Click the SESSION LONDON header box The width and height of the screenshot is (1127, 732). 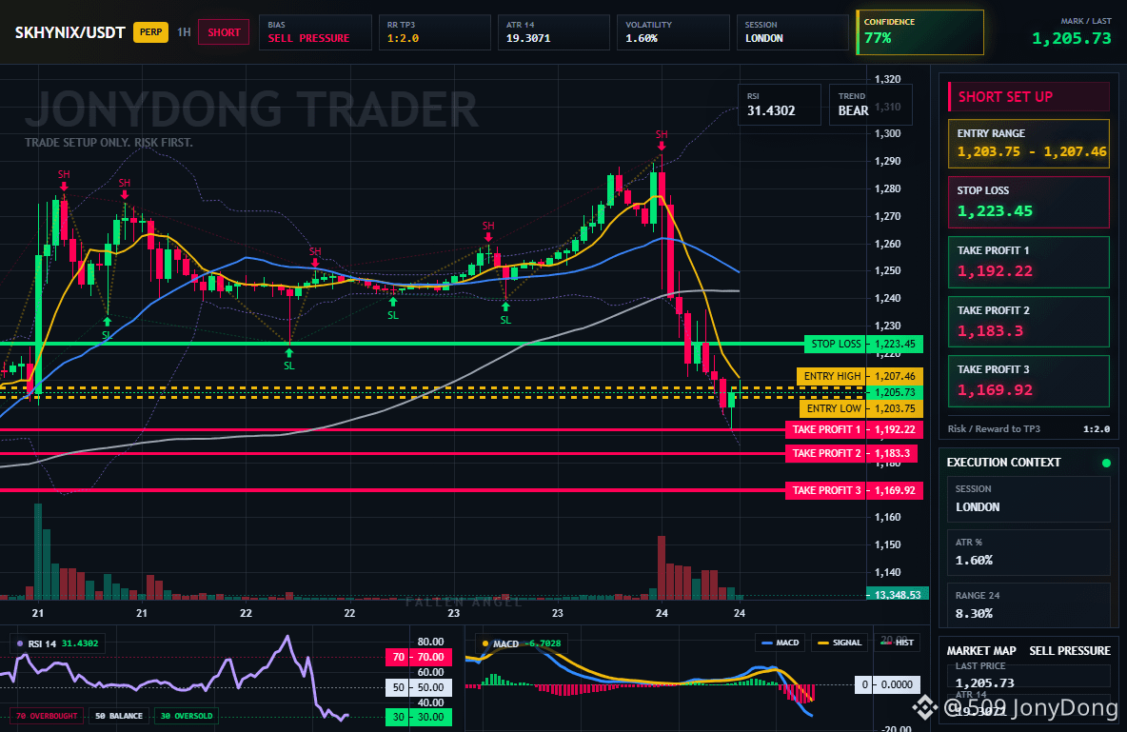(792, 32)
